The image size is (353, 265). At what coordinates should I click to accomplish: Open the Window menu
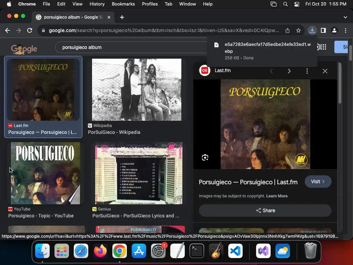(x=188, y=4)
